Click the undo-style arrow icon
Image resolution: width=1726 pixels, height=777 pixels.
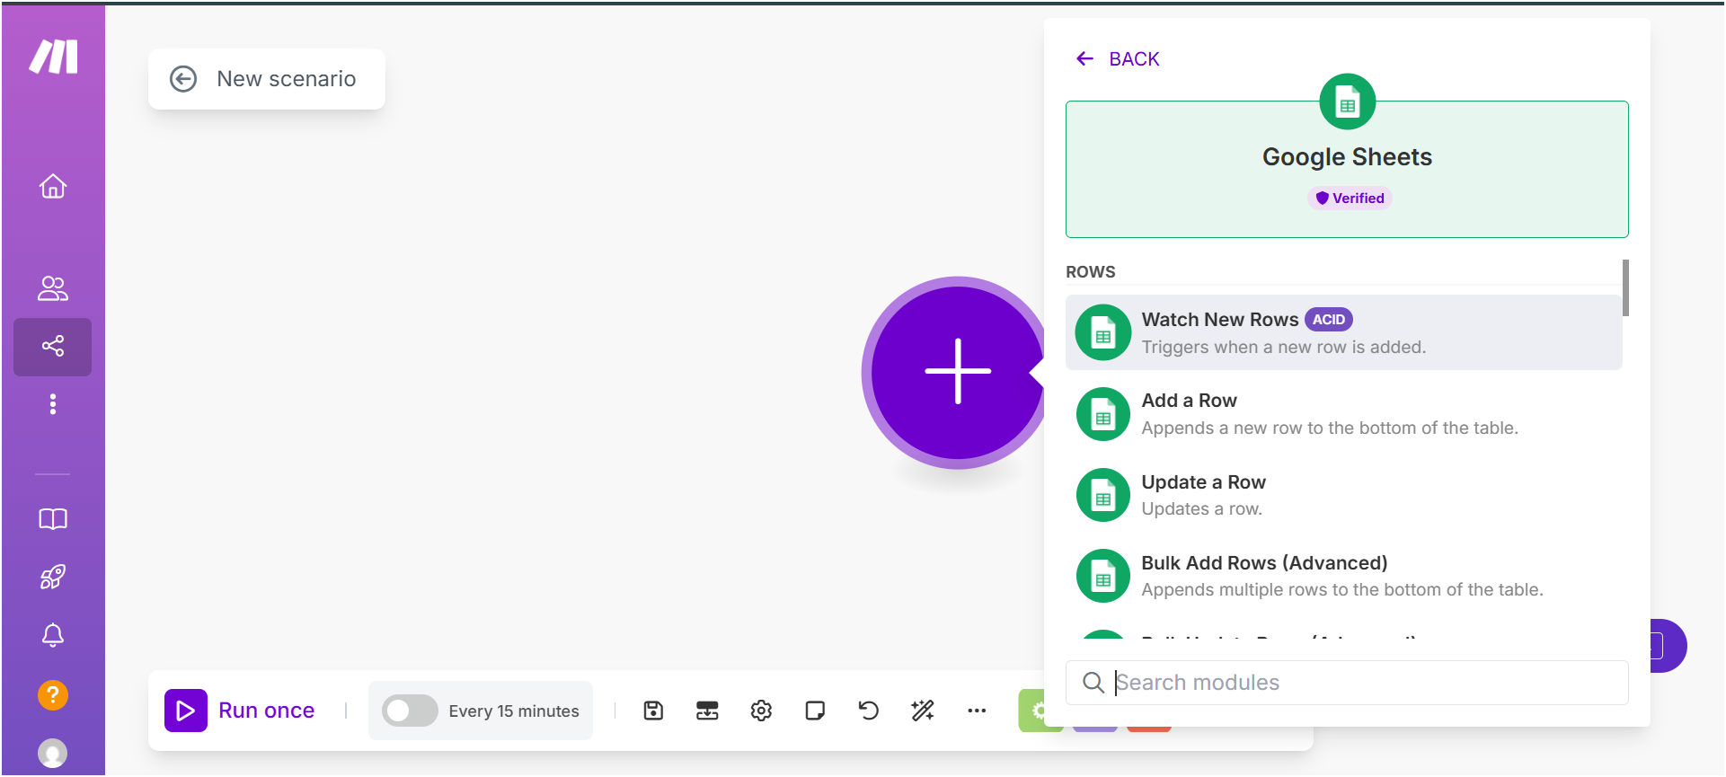pyautogui.click(x=869, y=711)
